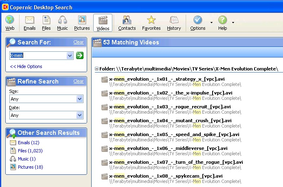Click the Hide Options link

pyautogui.click(x=26, y=66)
